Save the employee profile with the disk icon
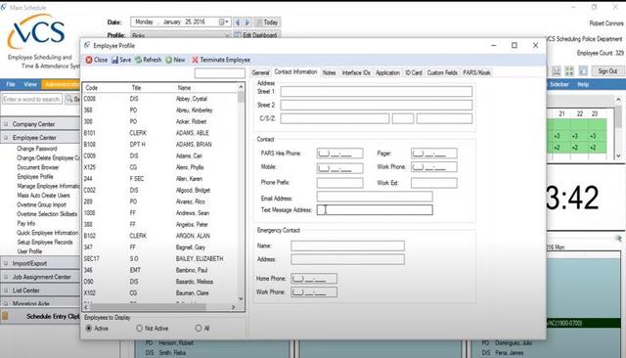The image size is (626, 358). 115,60
